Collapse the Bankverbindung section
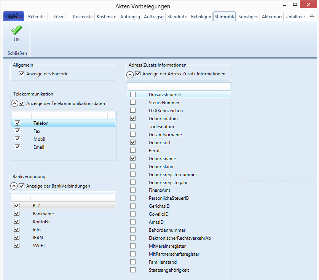 [14, 186]
